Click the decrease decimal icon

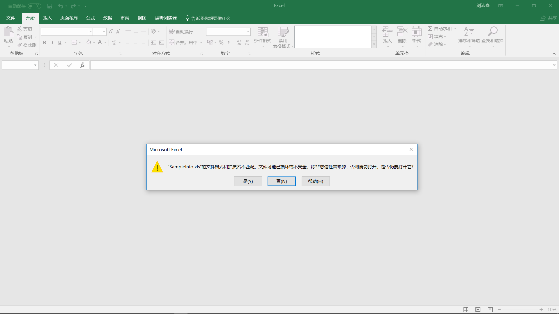[247, 42]
